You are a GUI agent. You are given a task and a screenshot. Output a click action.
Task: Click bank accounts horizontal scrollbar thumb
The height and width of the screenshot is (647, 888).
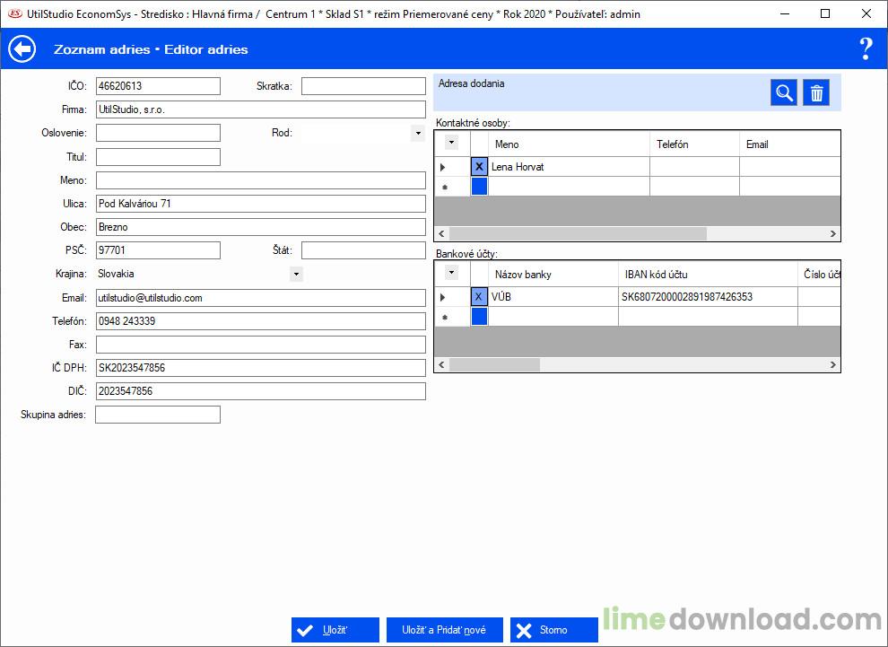[x=494, y=365]
